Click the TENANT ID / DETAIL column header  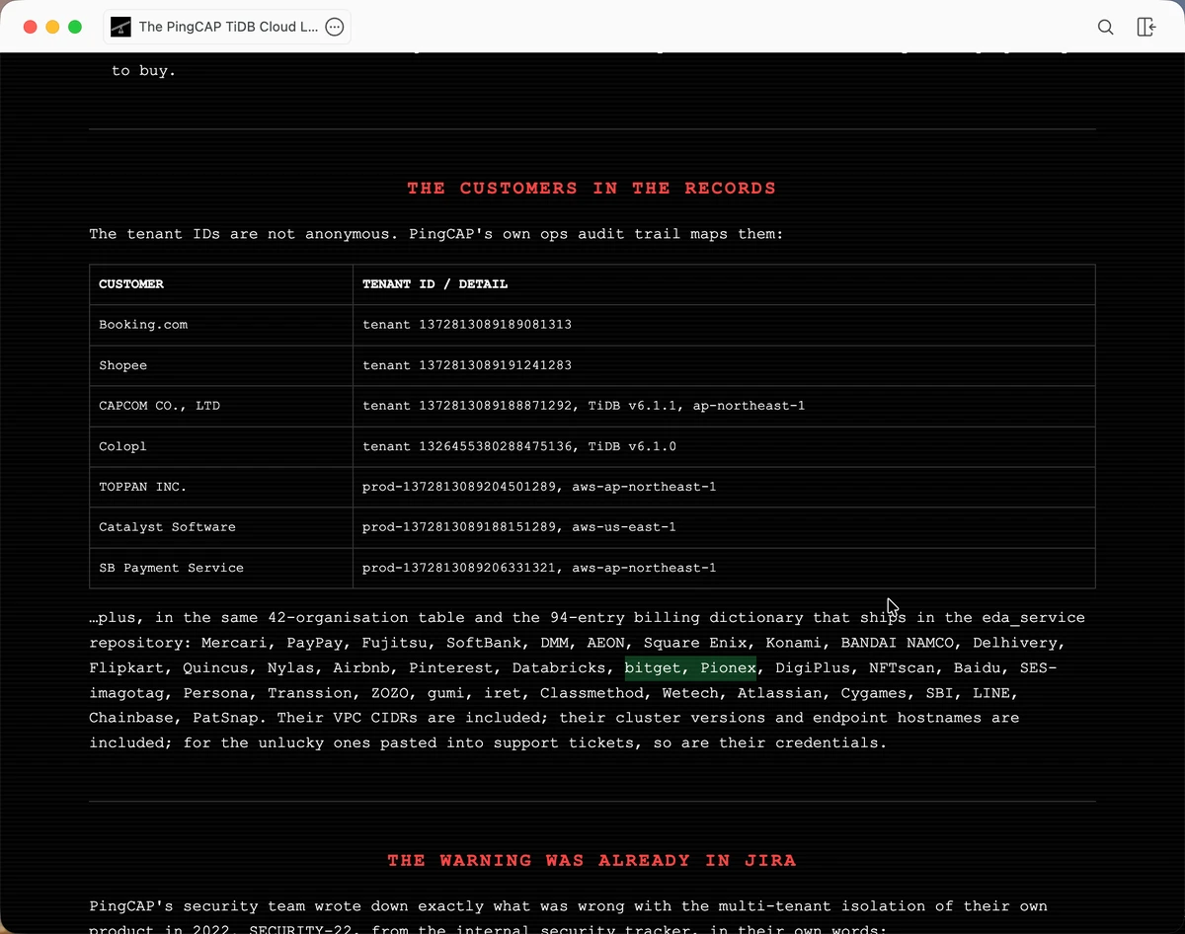coord(724,284)
